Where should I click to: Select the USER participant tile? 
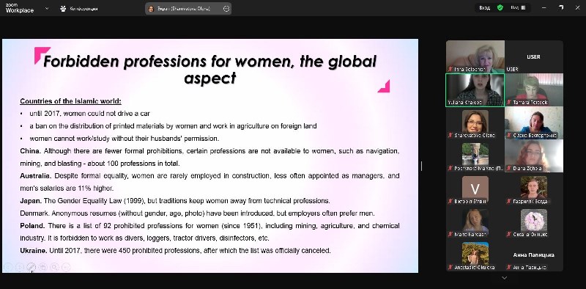point(534,56)
